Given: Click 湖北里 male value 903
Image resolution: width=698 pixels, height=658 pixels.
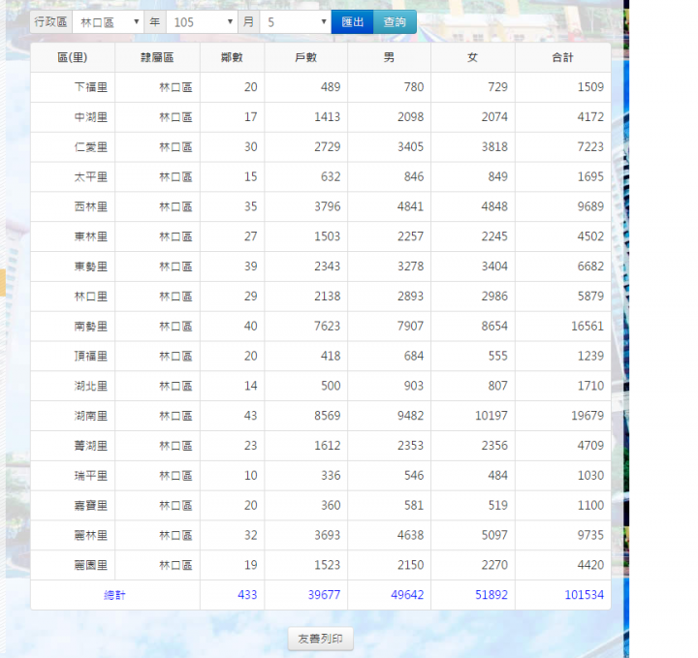Looking at the screenshot, I should coord(414,386).
